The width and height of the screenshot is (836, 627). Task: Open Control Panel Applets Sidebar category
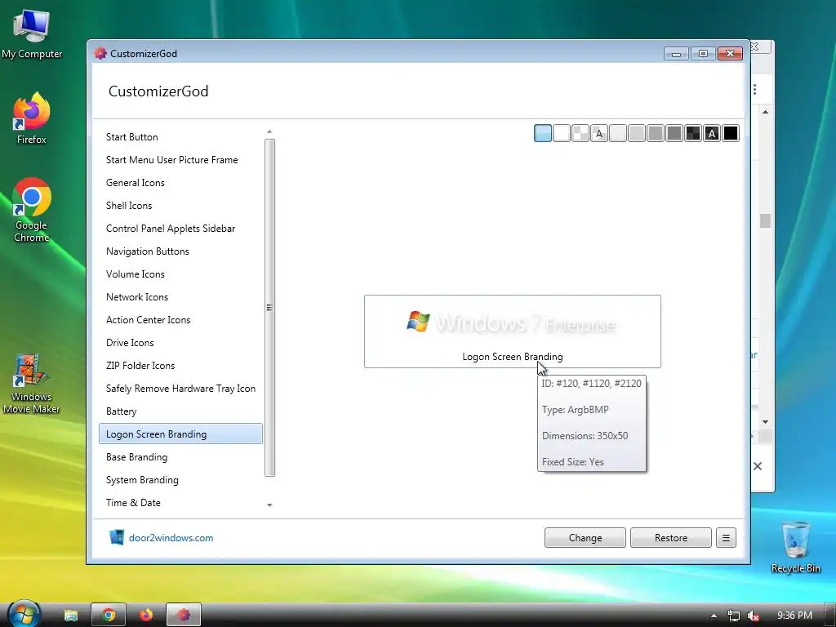pos(180,229)
